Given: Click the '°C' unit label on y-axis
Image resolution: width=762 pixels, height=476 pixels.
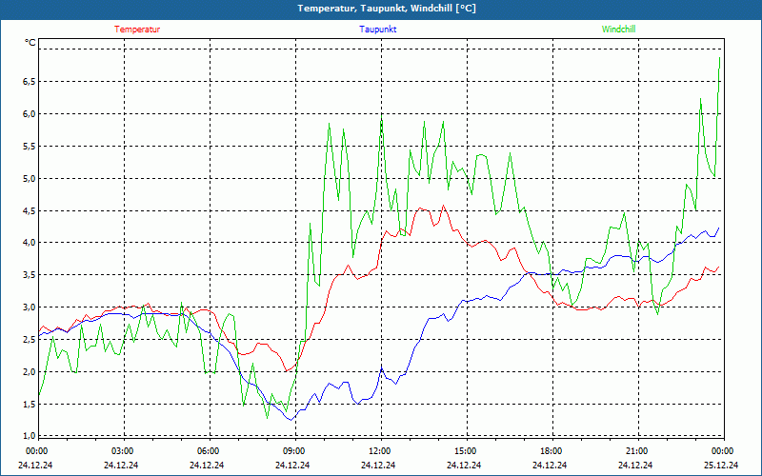Looking at the screenshot, I should click(30, 43).
